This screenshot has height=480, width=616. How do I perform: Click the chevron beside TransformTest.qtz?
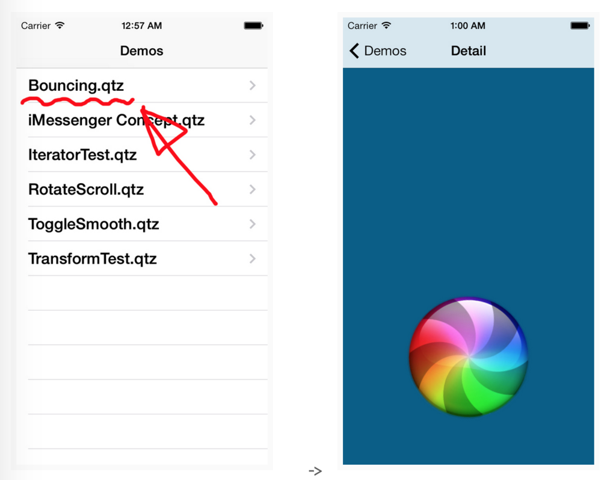coord(253,258)
